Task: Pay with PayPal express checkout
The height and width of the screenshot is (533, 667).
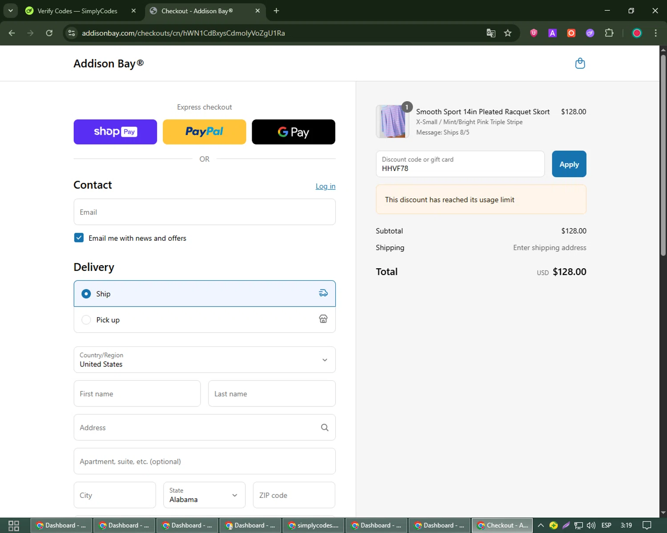Action: tap(204, 132)
